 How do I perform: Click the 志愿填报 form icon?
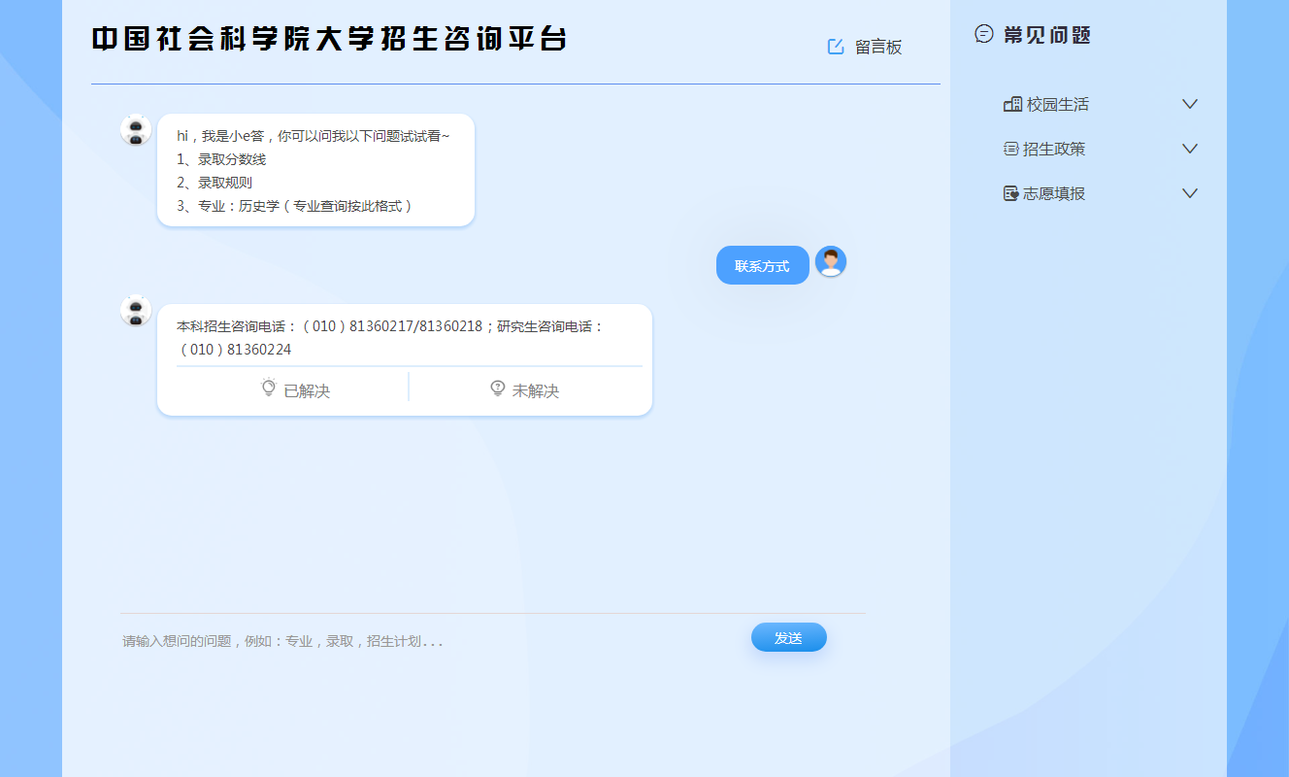tap(1011, 193)
